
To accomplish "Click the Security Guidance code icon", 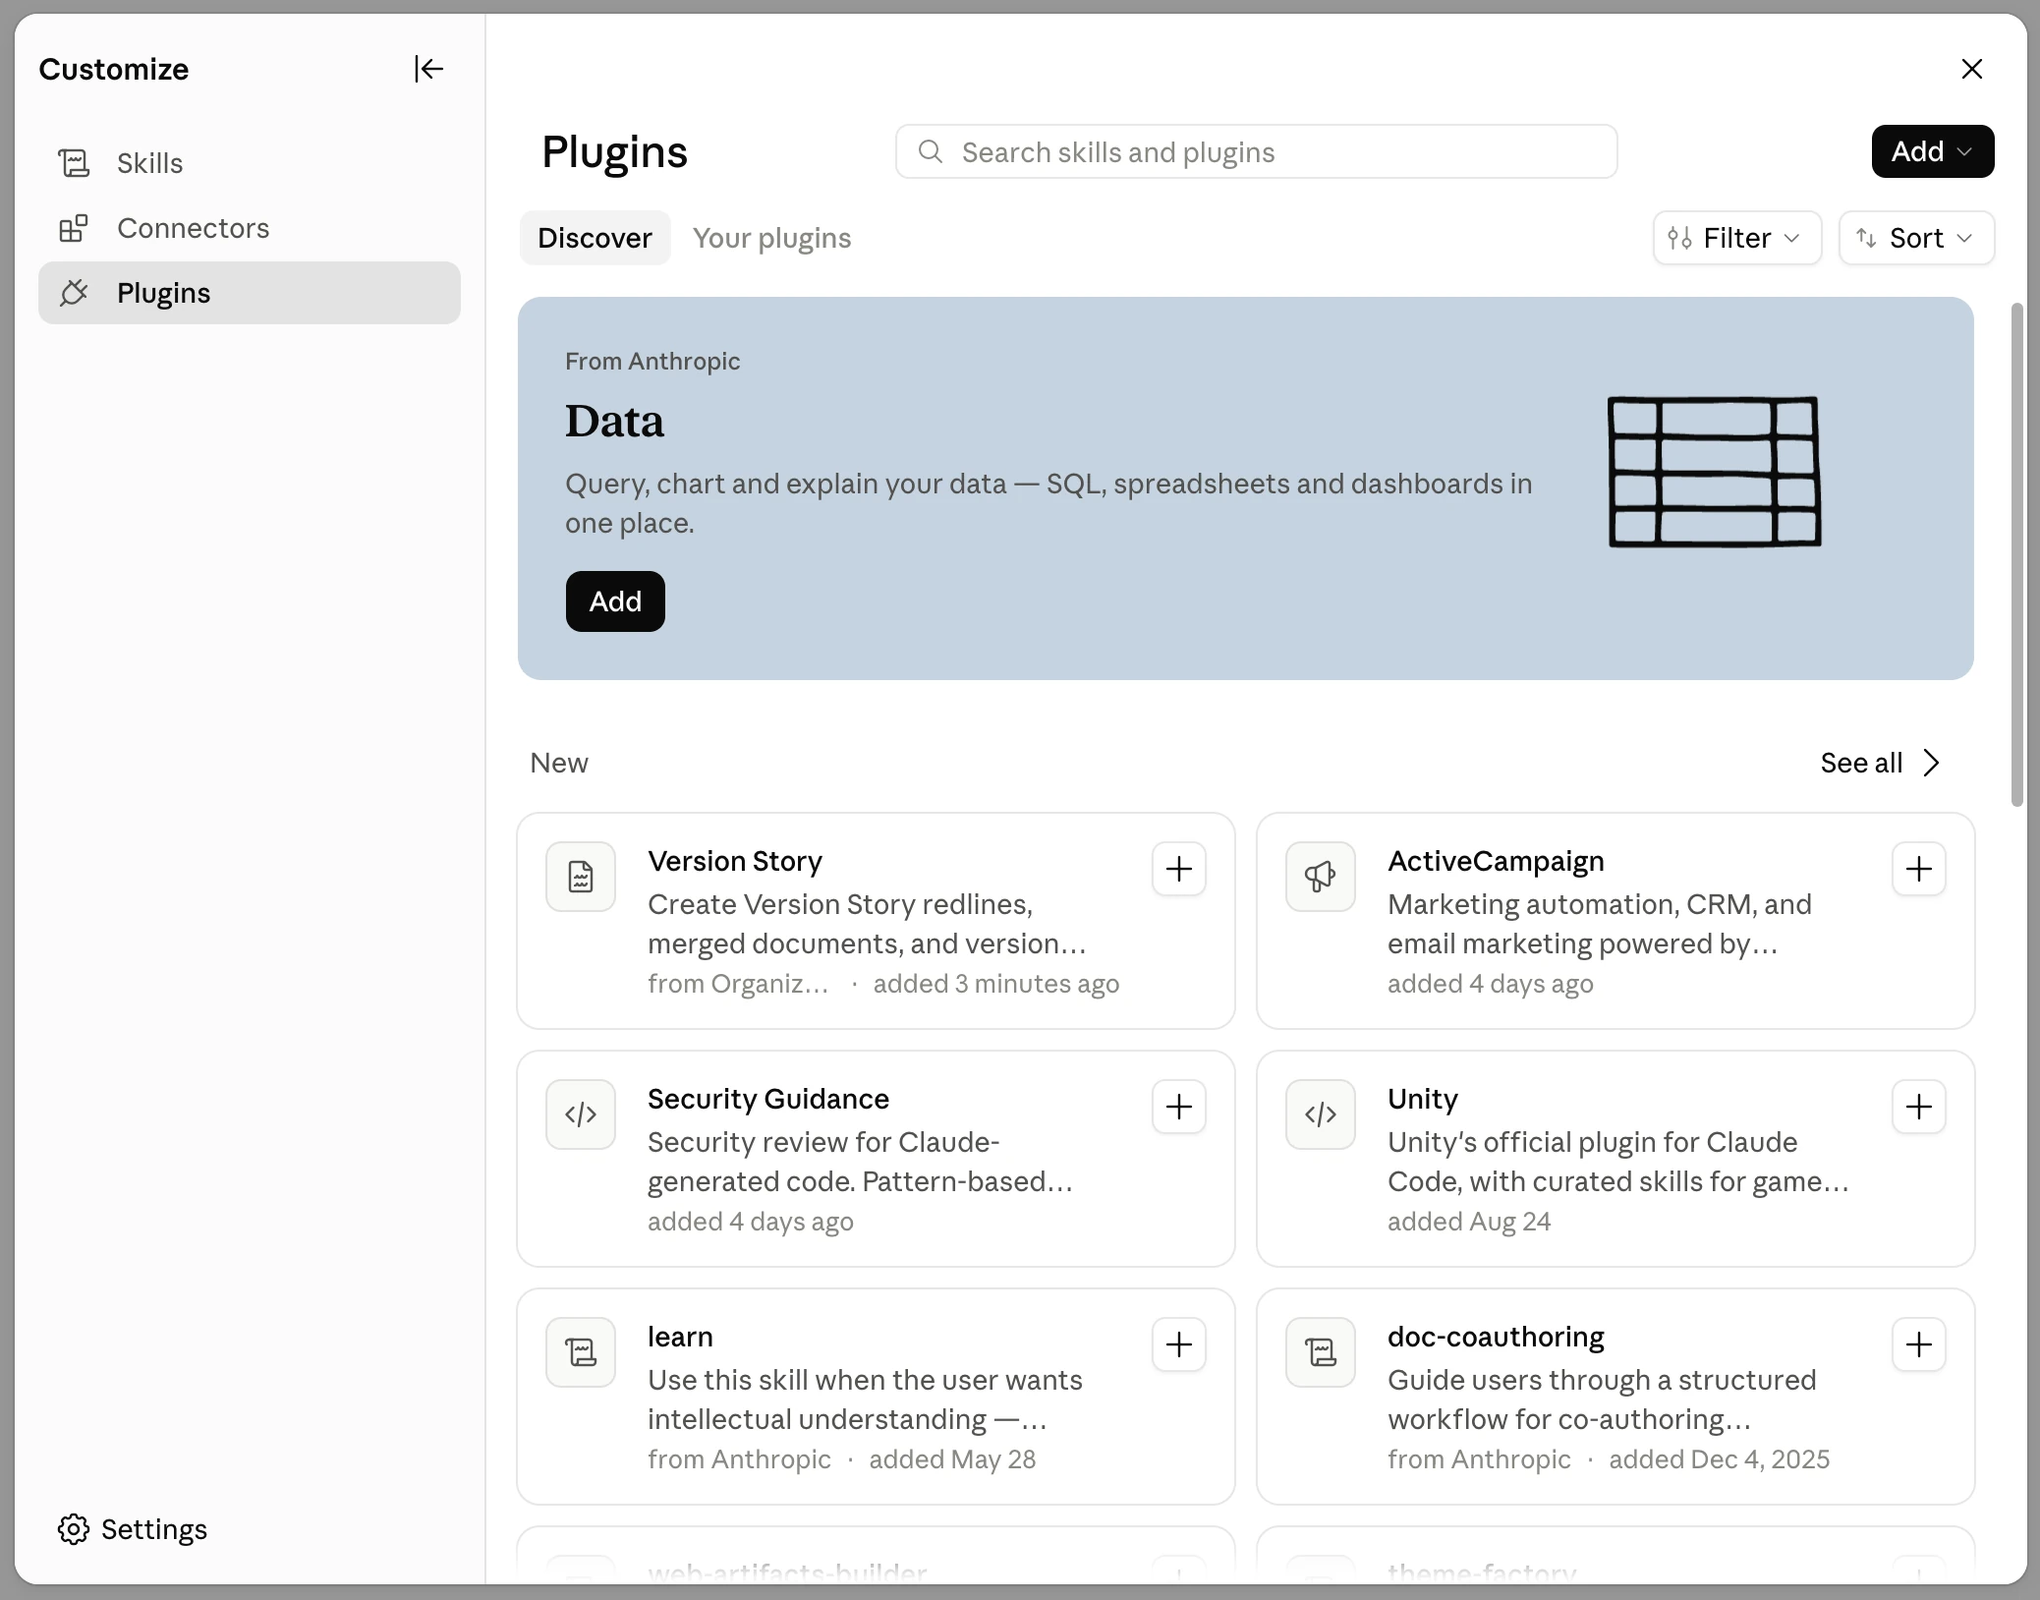I will pyautogui.click(x=581, y=1114).
